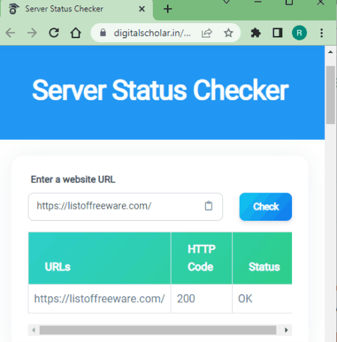Close the Server Status Checker tab

coord(142,9)
